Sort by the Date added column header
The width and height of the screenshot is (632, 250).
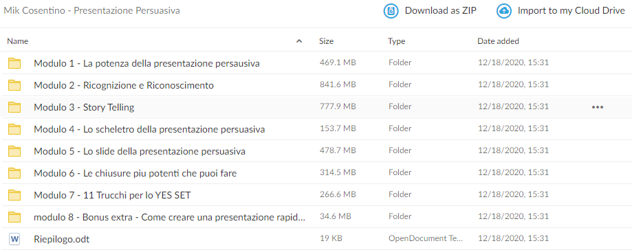pyautogui.click(x=498, y=41)
